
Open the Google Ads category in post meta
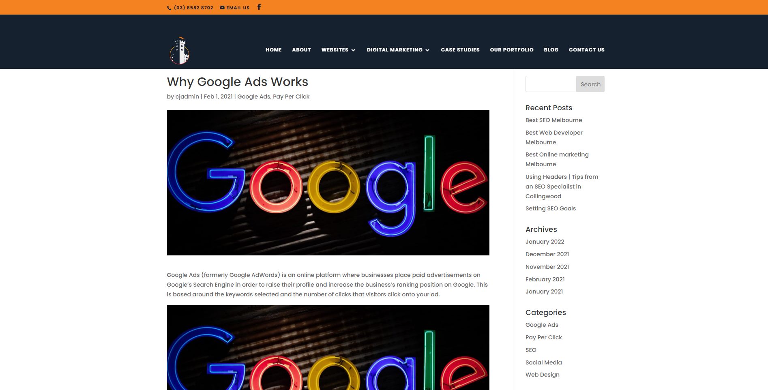(x=253, y=96)
